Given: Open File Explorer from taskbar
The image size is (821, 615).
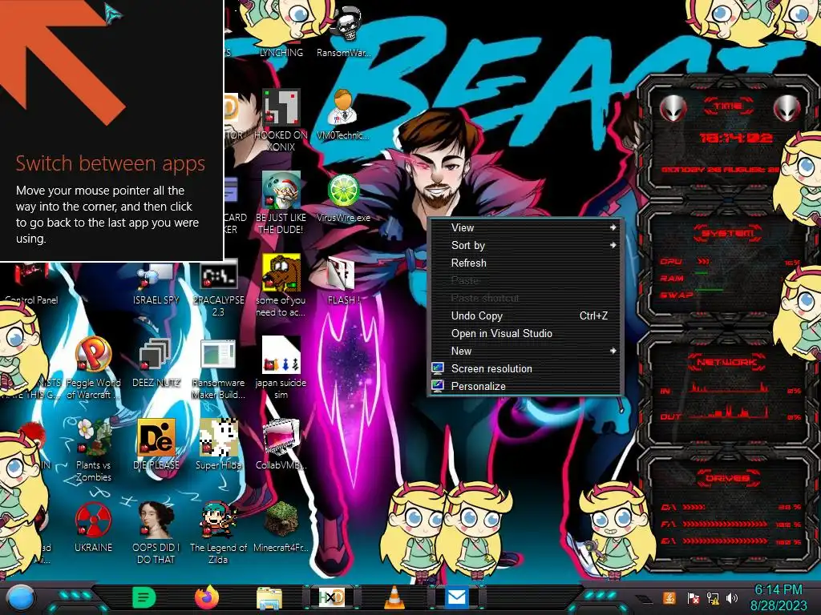Looking at the screenshot, I should click(269, 597).
